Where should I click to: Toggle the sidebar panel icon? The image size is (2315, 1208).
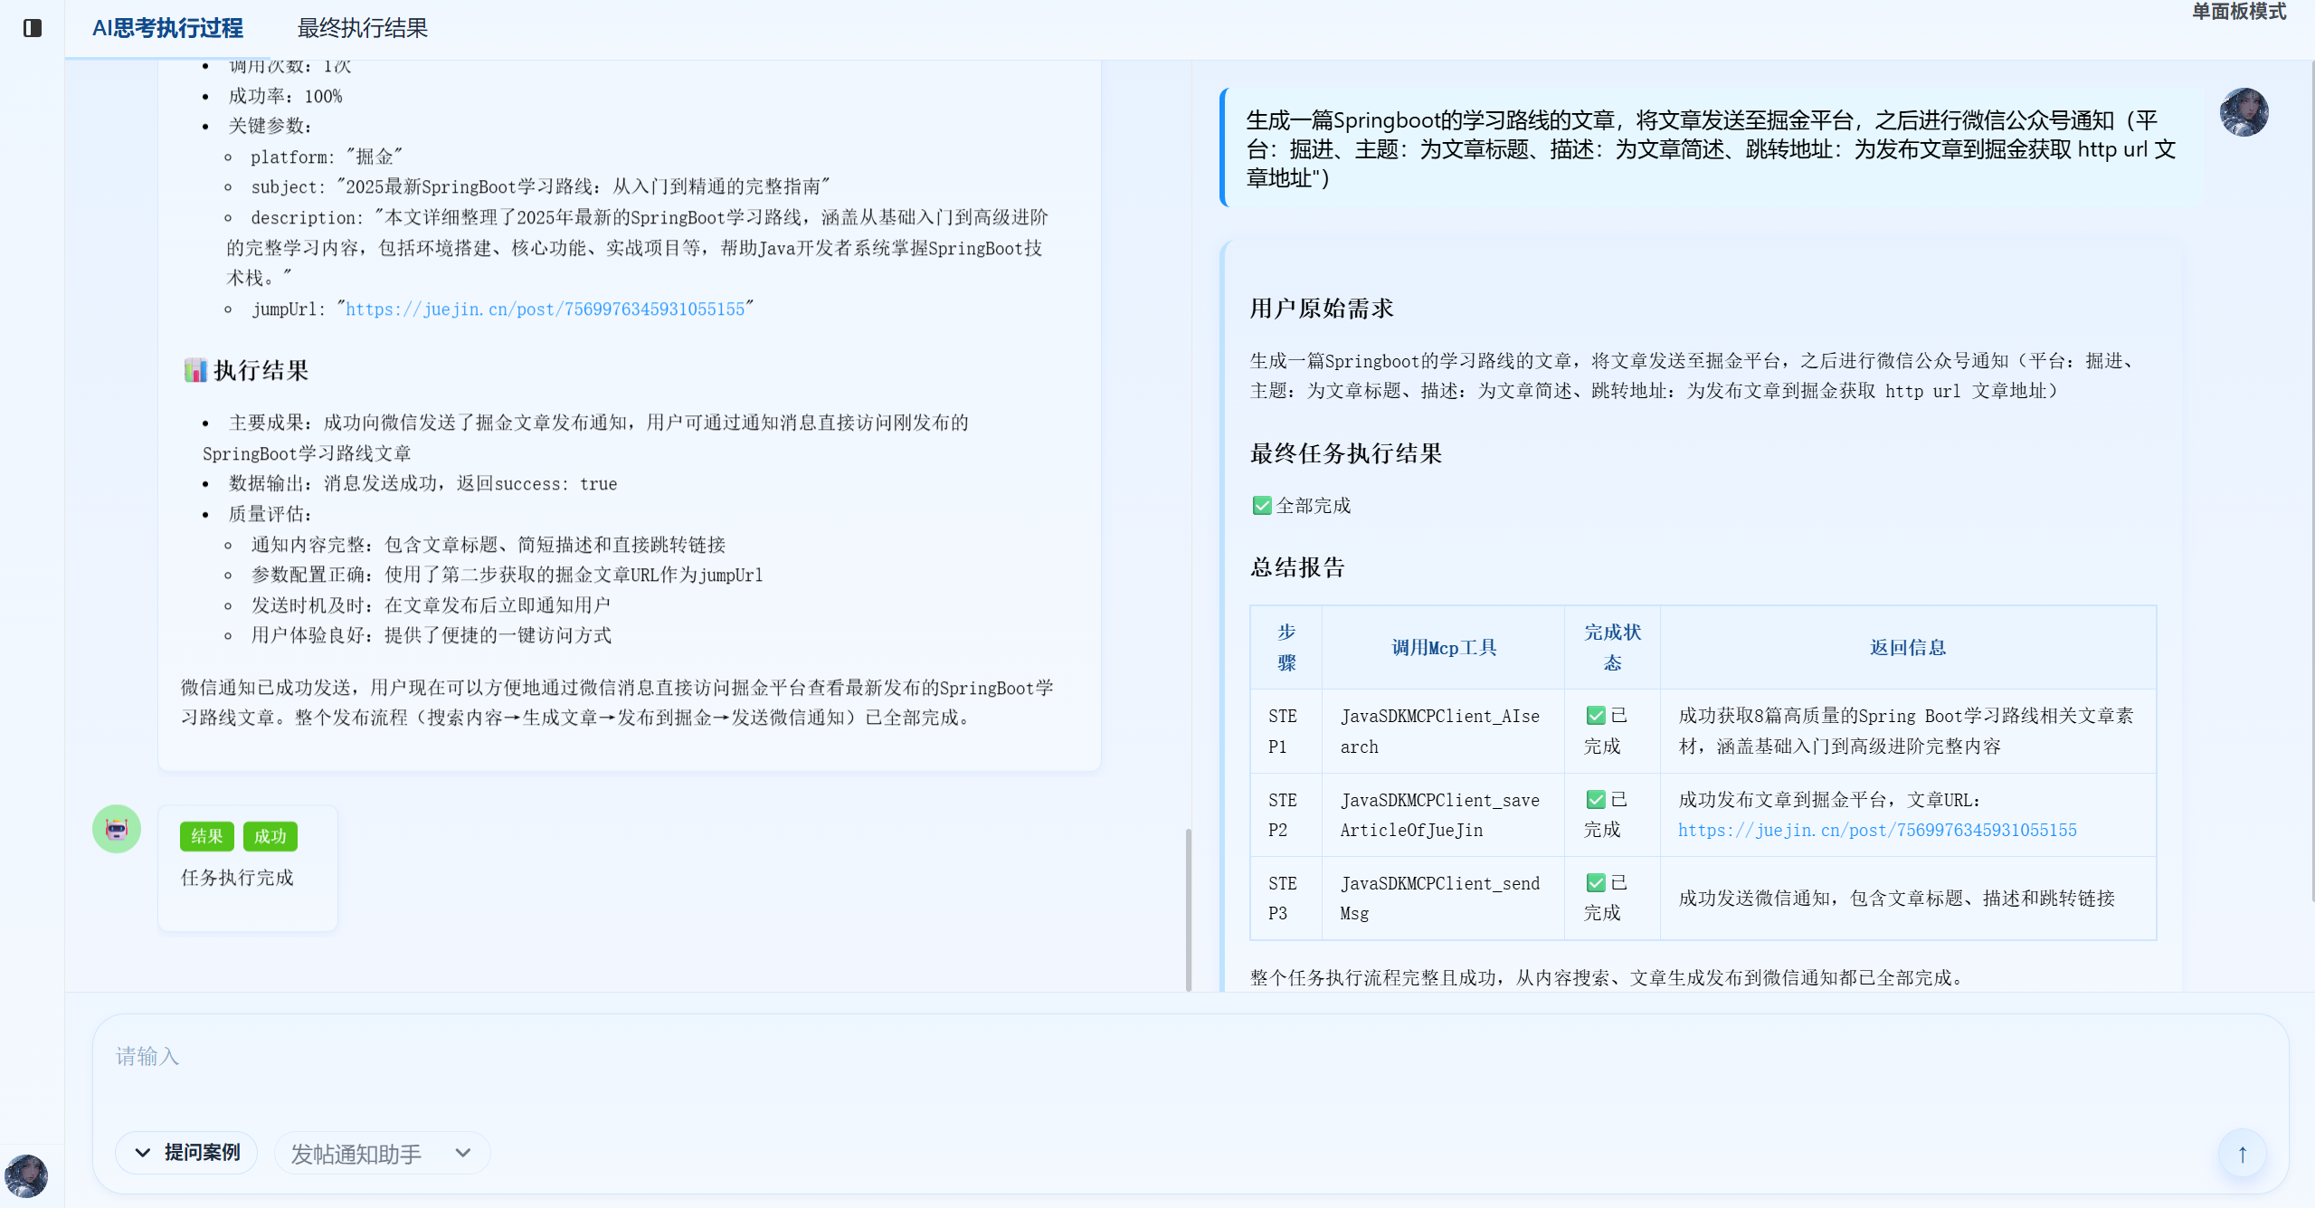33,28
